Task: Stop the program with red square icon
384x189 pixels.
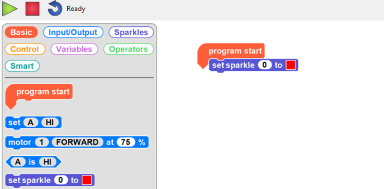Action: [x=32, y=9]
